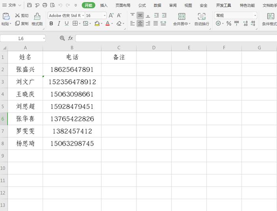This screenshot has width=277, height=211.
Task: Set horizontal Align Right
Action: [148, 23]
